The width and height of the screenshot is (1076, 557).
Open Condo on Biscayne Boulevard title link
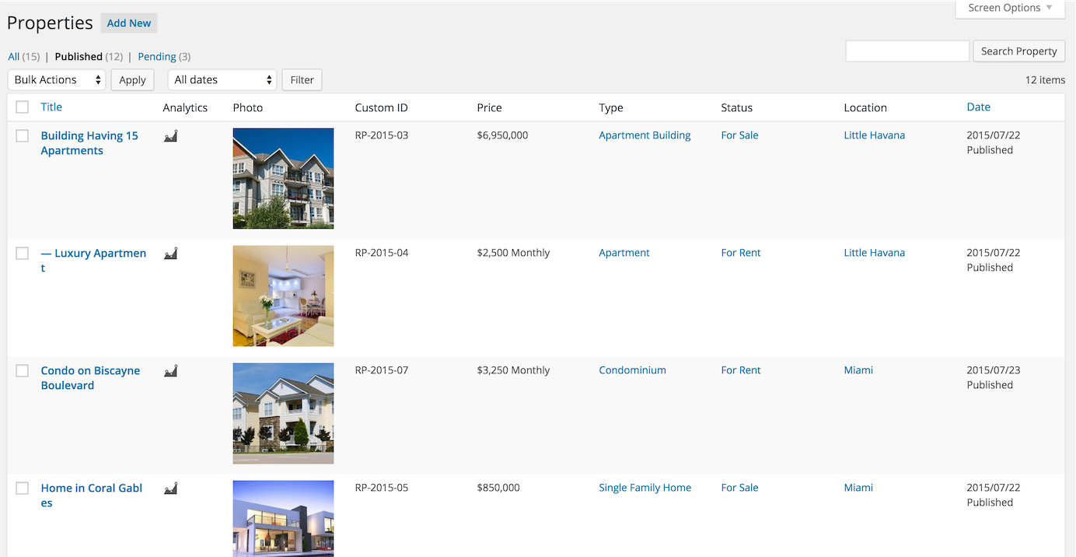point(90,378)
